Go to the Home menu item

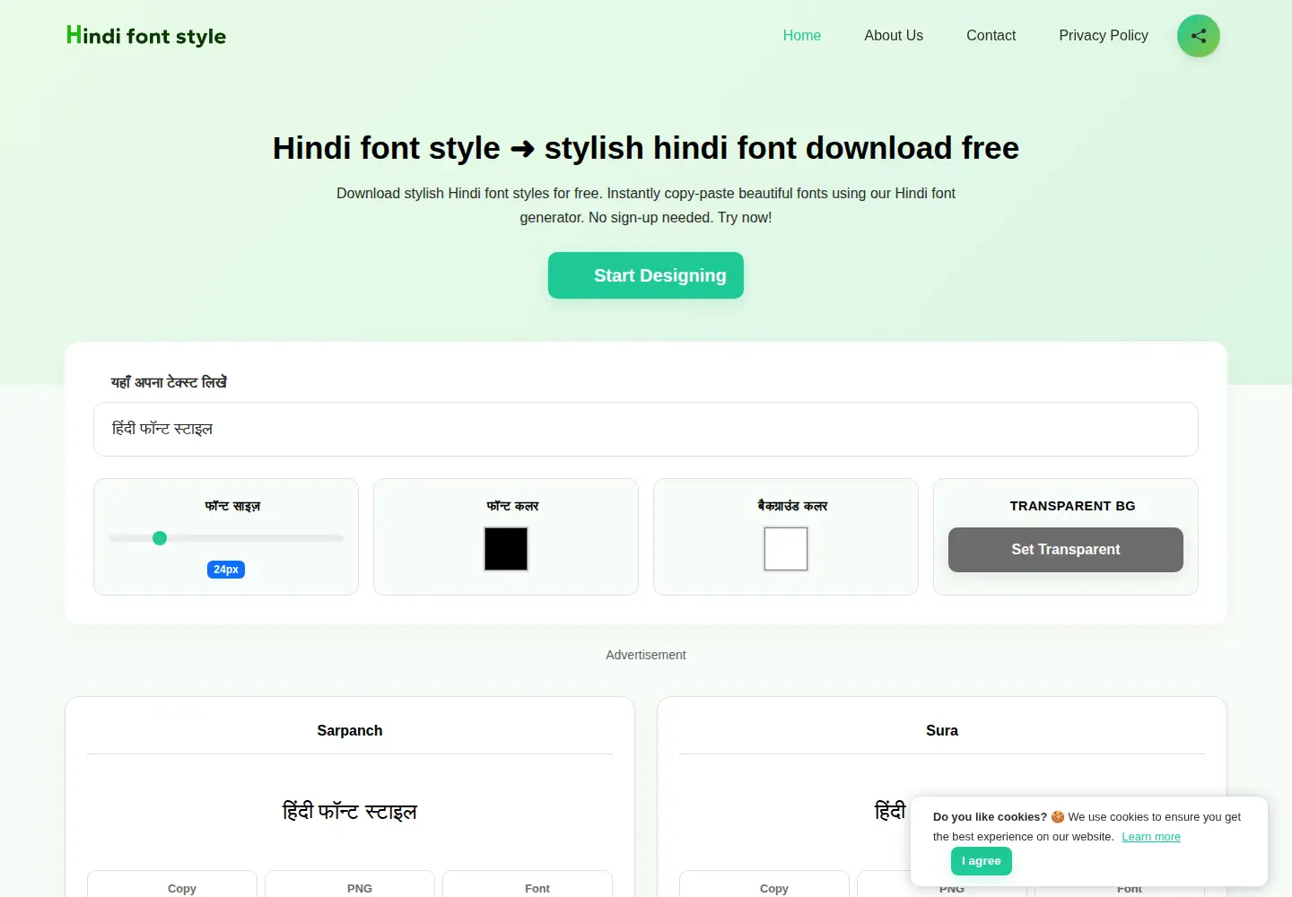click(802, 36)
